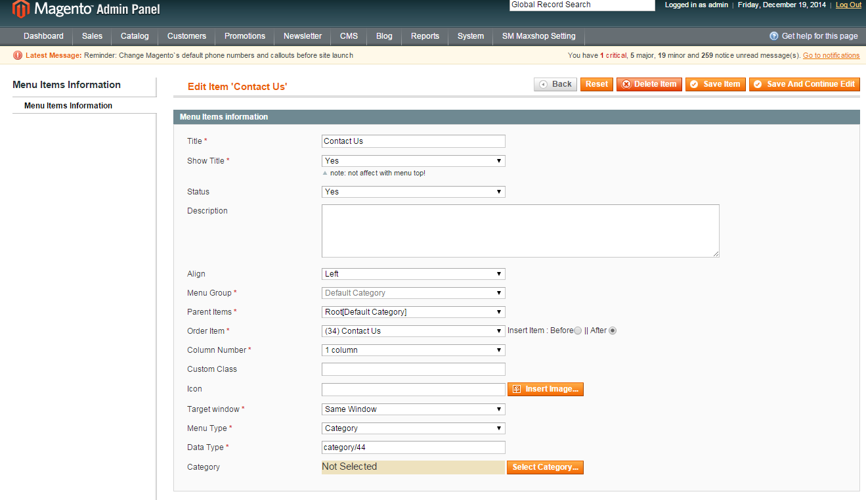The image size is (866, 500).
Task: Click the Reset button
Action: pyautogui.click(x=597, y=84)
